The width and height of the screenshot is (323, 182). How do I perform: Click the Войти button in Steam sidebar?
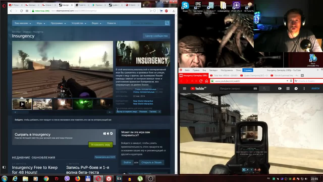pos(127,162)
